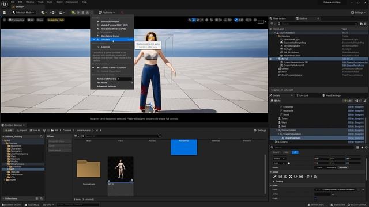Screen dimensions: 369x207
Task: Activate the rotate gizmo tool in viewport
Action: click(x=198, y=20)
